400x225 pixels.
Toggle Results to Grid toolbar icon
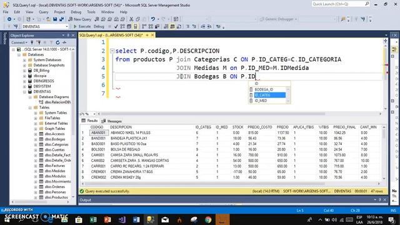coord(172,26)
